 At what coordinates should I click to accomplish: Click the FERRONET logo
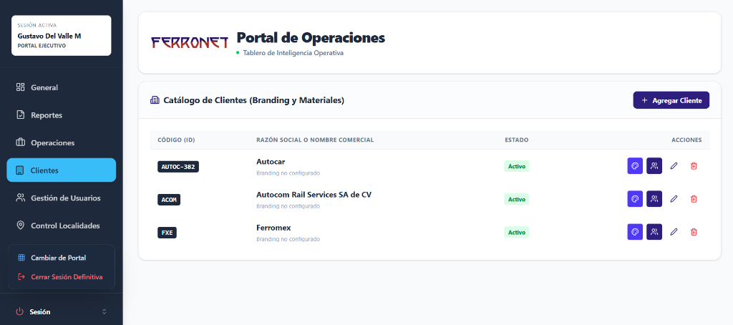(x=190, y=42)
